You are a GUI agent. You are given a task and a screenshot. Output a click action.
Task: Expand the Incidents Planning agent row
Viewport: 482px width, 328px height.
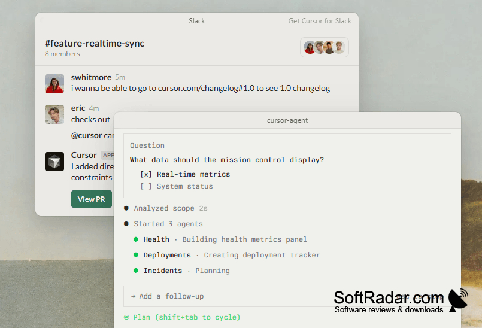click(x=181, y=271)
